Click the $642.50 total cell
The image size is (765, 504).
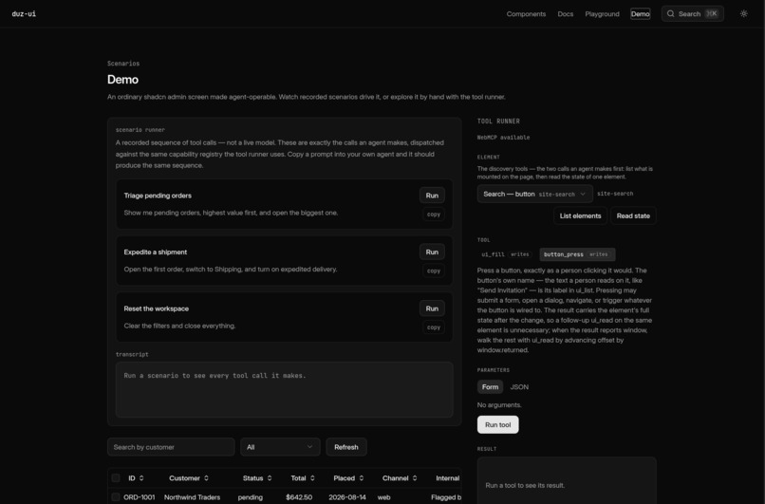(299, 497)
